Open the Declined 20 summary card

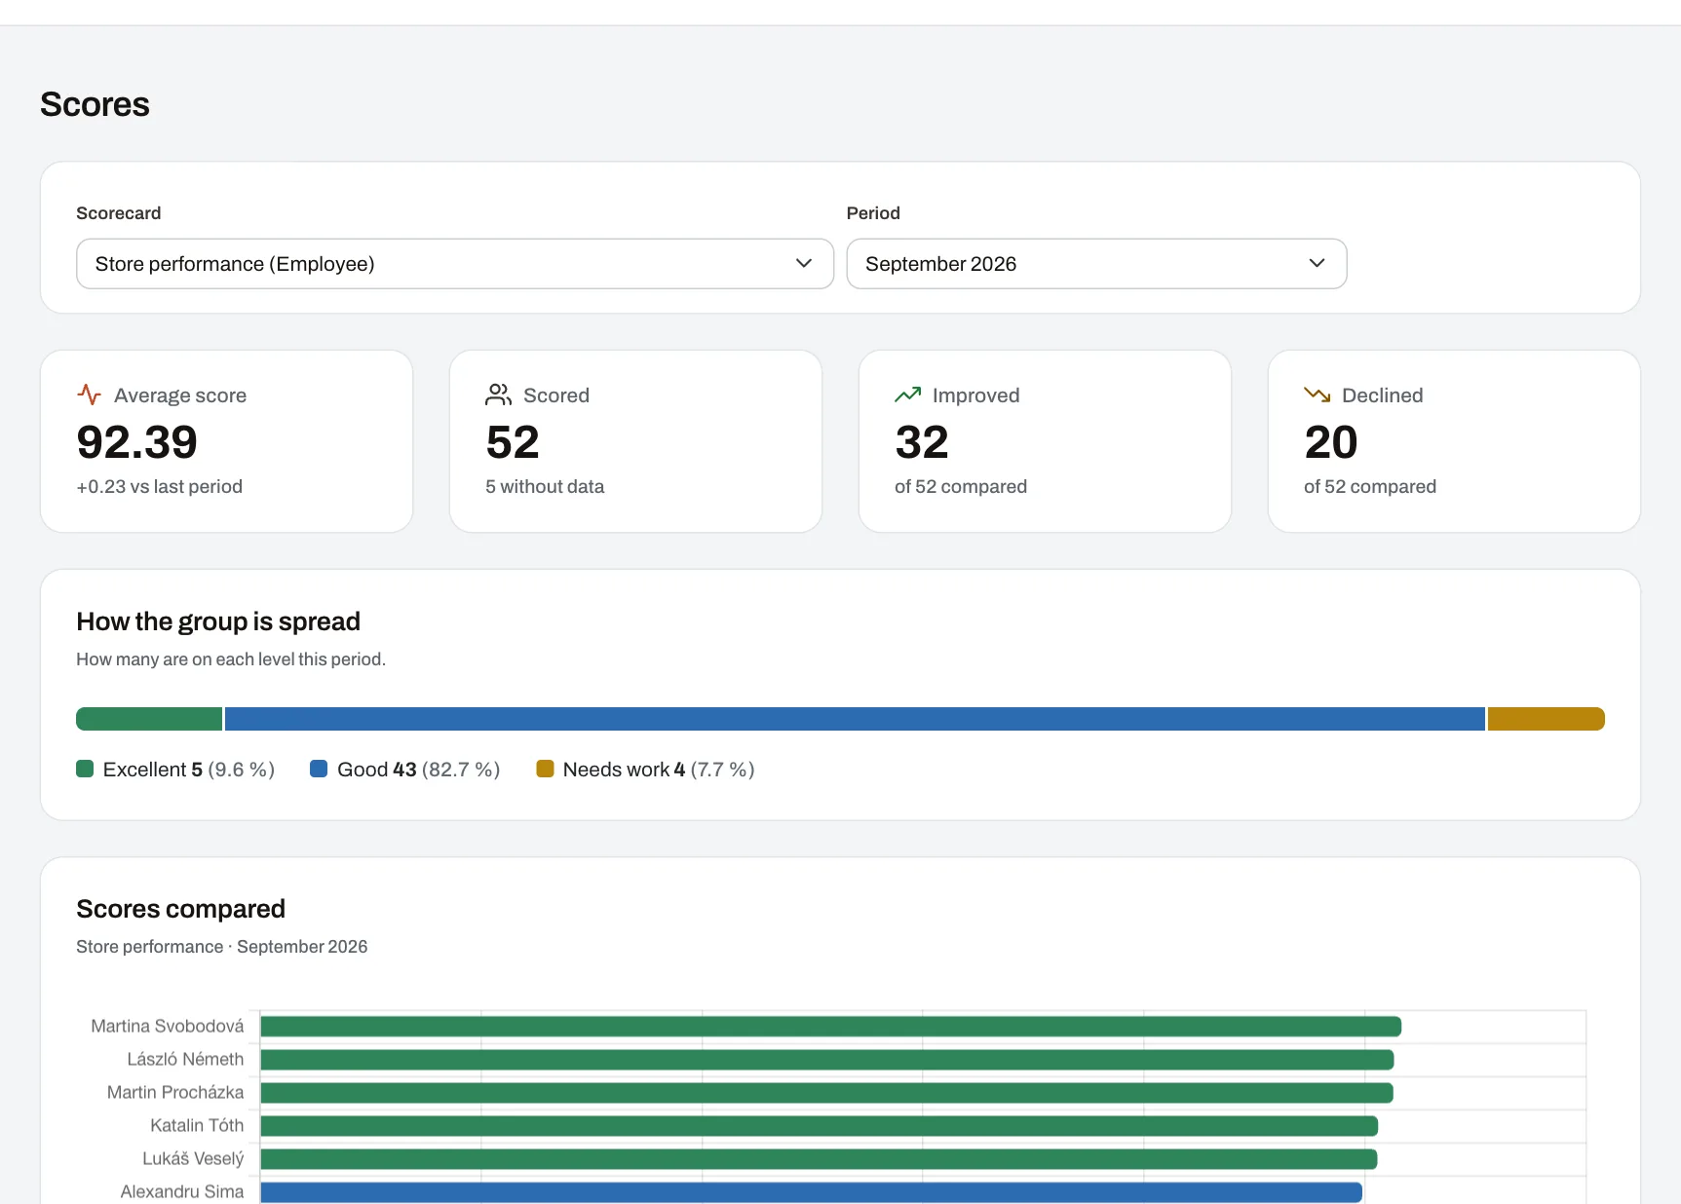click(x=1454, y=441)
